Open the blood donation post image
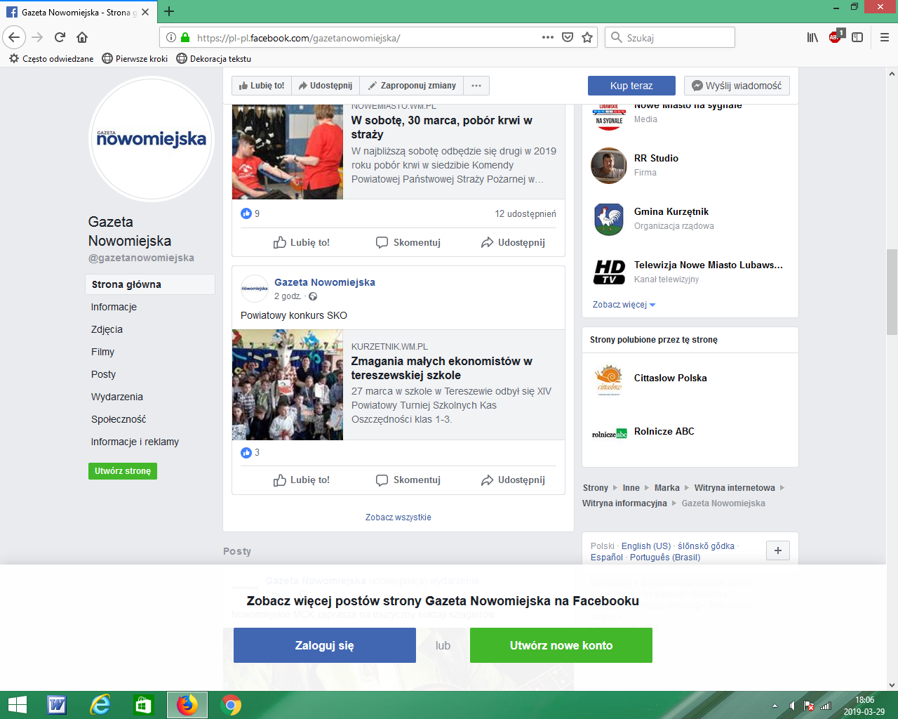898x719 pixels. point(288,152)
